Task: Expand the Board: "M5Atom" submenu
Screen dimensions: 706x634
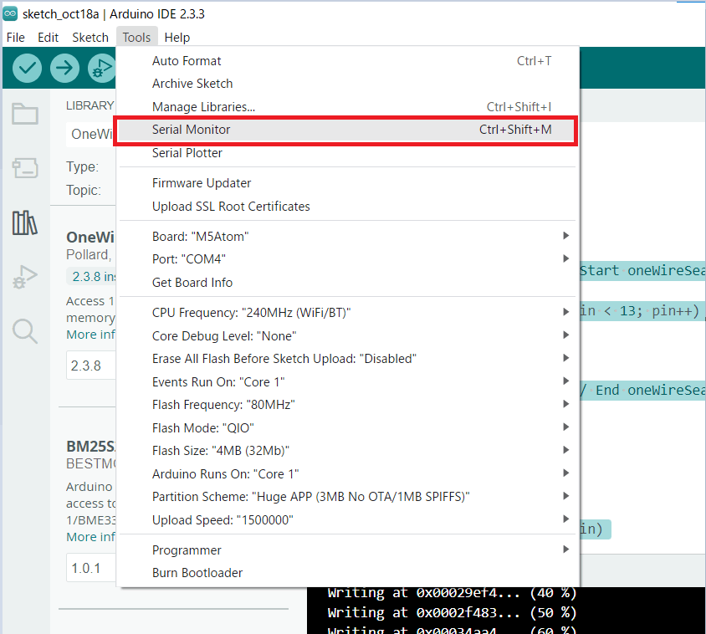Action: coord(347,237)
